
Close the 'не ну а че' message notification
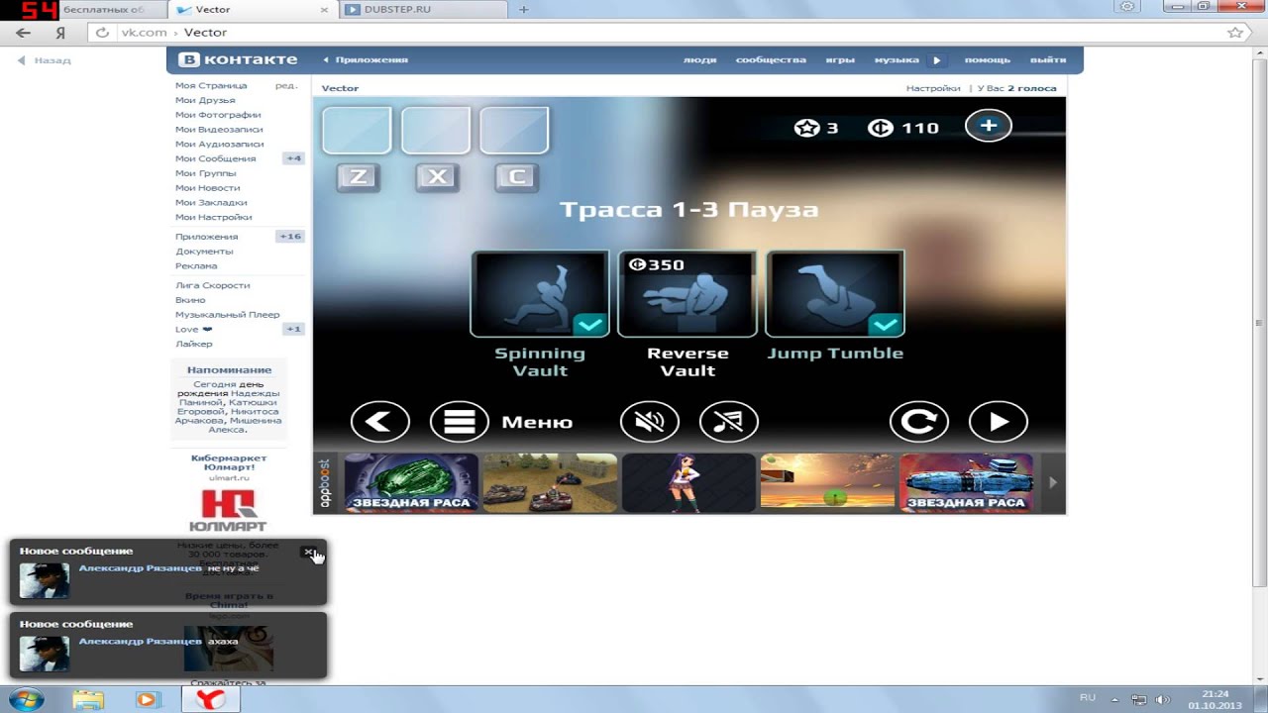[x=309, y=552]
